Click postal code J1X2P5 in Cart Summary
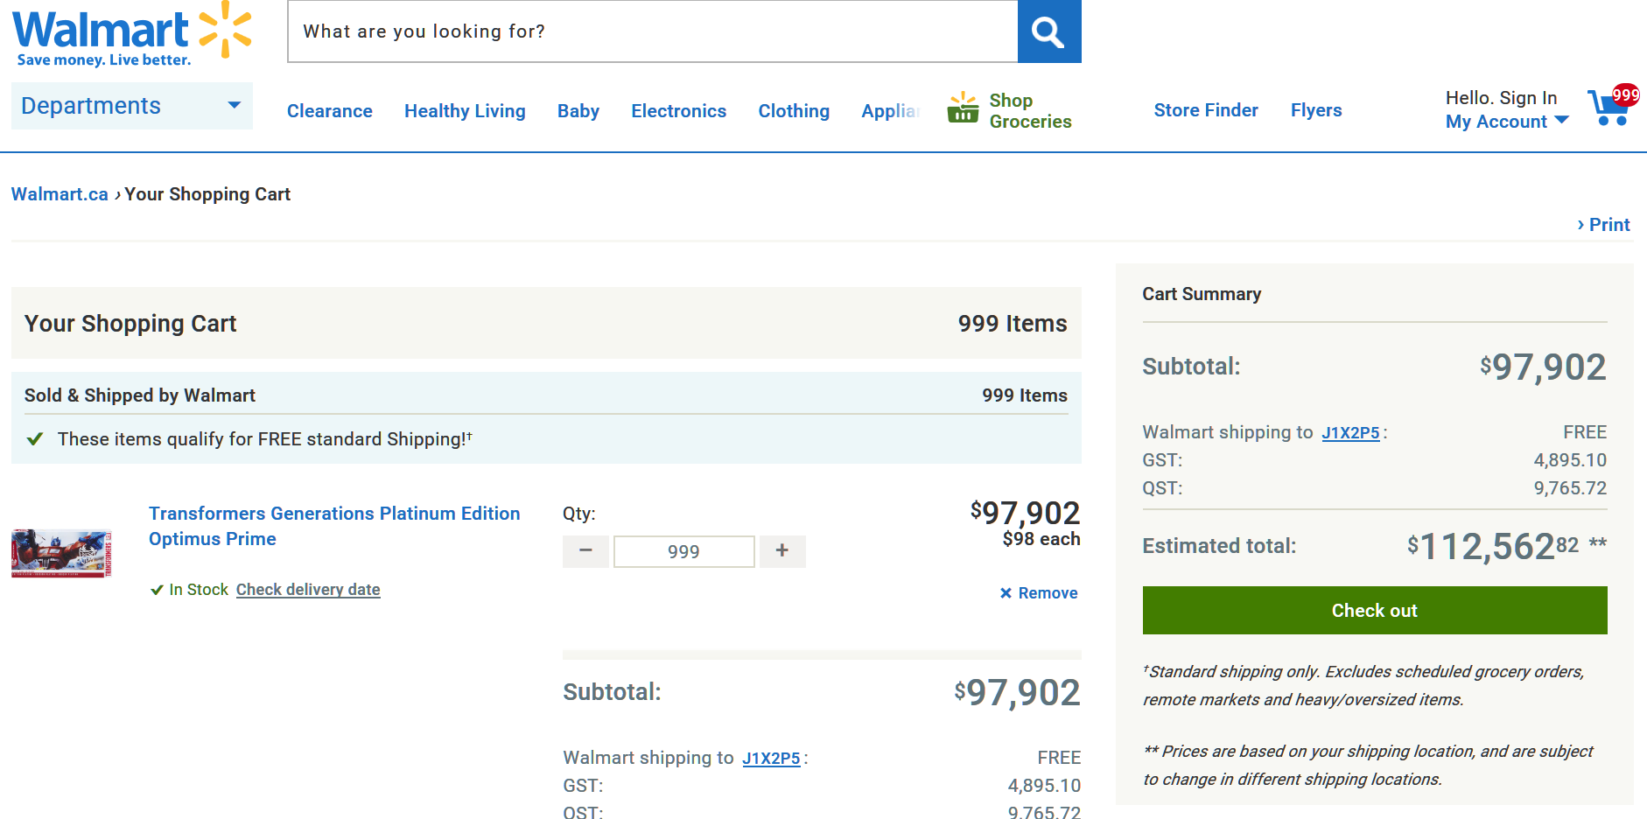Image resolution: width=1647 pixels, height=819 pixels. coord(1350,433)
